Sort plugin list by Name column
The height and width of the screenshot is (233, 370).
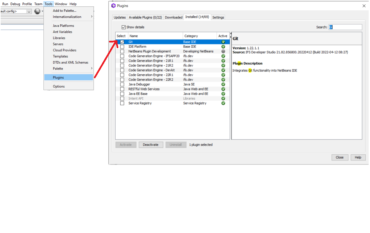tap(155, 36)
